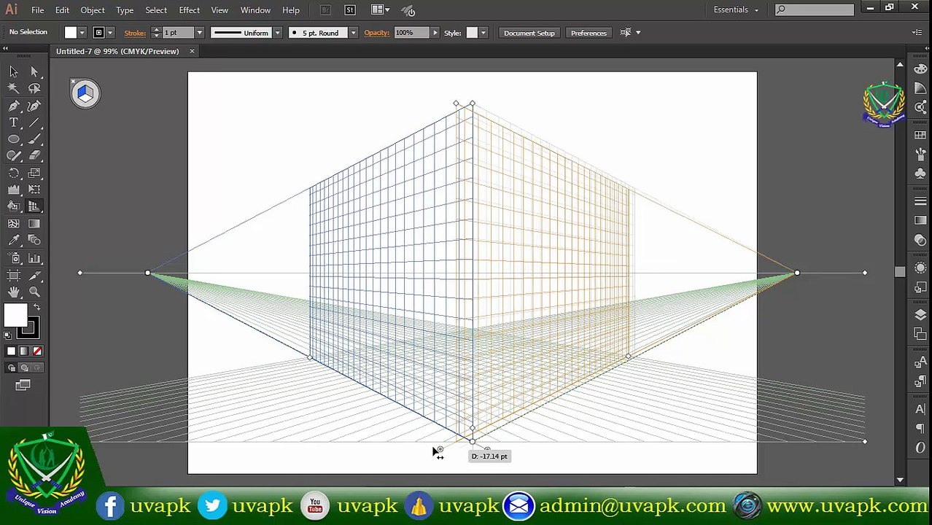Open Adobe Stock via St button
Viewport: 932px width, 525px height.
[x=350, y=10]
